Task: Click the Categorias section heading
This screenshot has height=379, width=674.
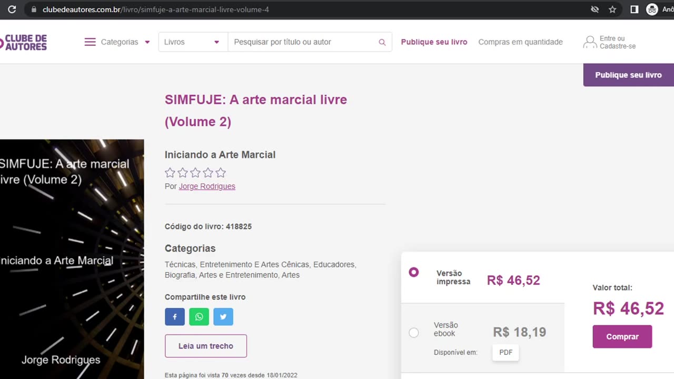Action: point(190,248)
